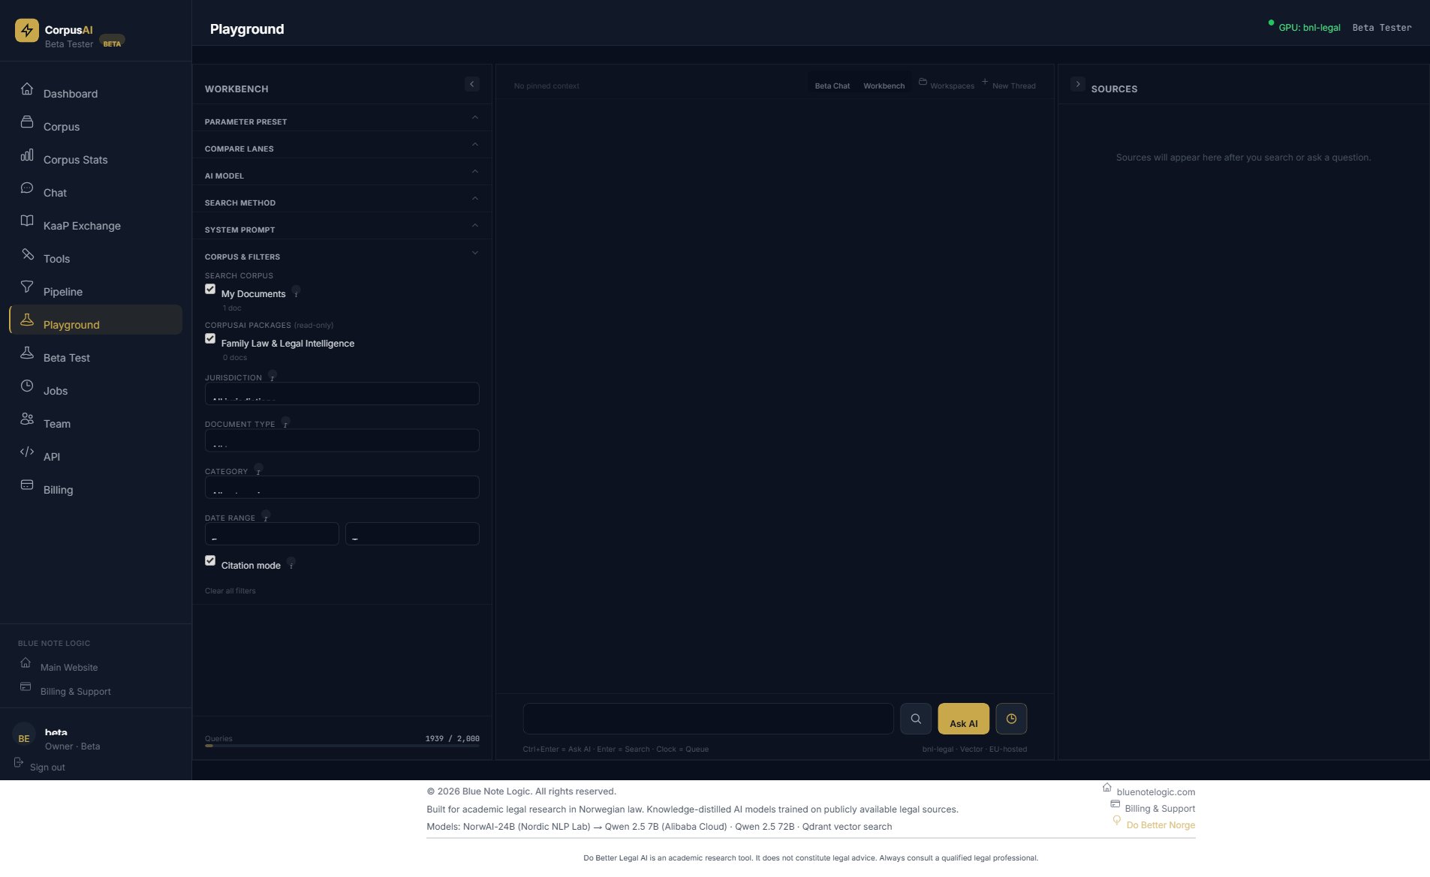Select the API sidebar item

53,456
